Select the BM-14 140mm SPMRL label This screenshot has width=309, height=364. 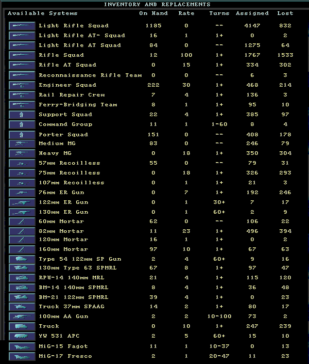click(x=74, y=288)
